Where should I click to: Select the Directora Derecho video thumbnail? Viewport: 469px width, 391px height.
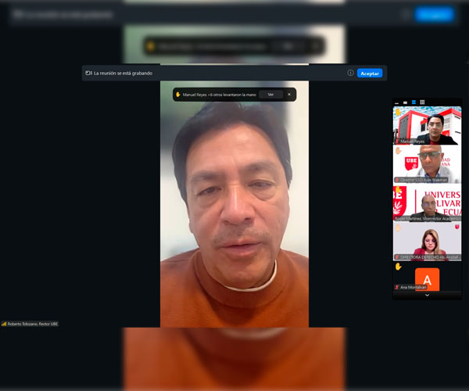pyautogui.click(x=427, y=242)
